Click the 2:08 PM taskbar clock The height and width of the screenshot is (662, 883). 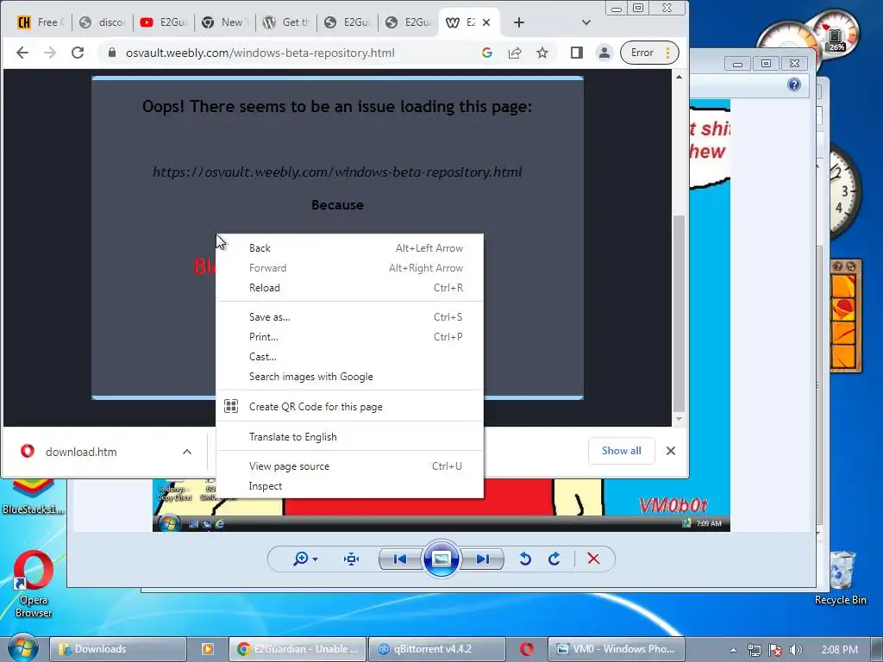click(x=839, y=650)
